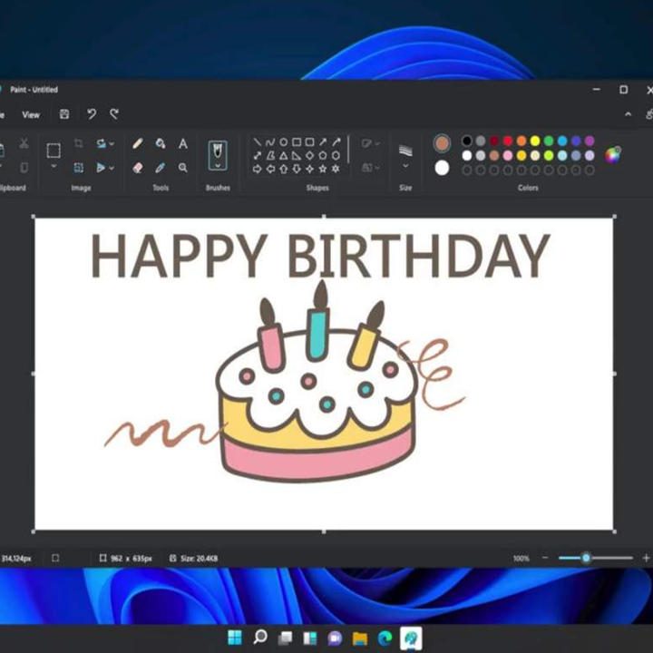The height and width of the screenshot is (653, 653).
Task: Click the Cut scissors icon
Action: click(x=24, y=143)
